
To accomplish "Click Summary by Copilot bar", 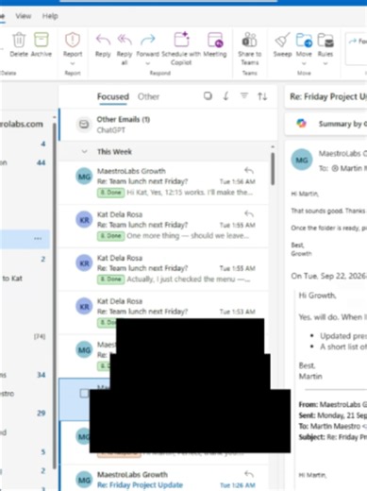I will coord(325,124).
